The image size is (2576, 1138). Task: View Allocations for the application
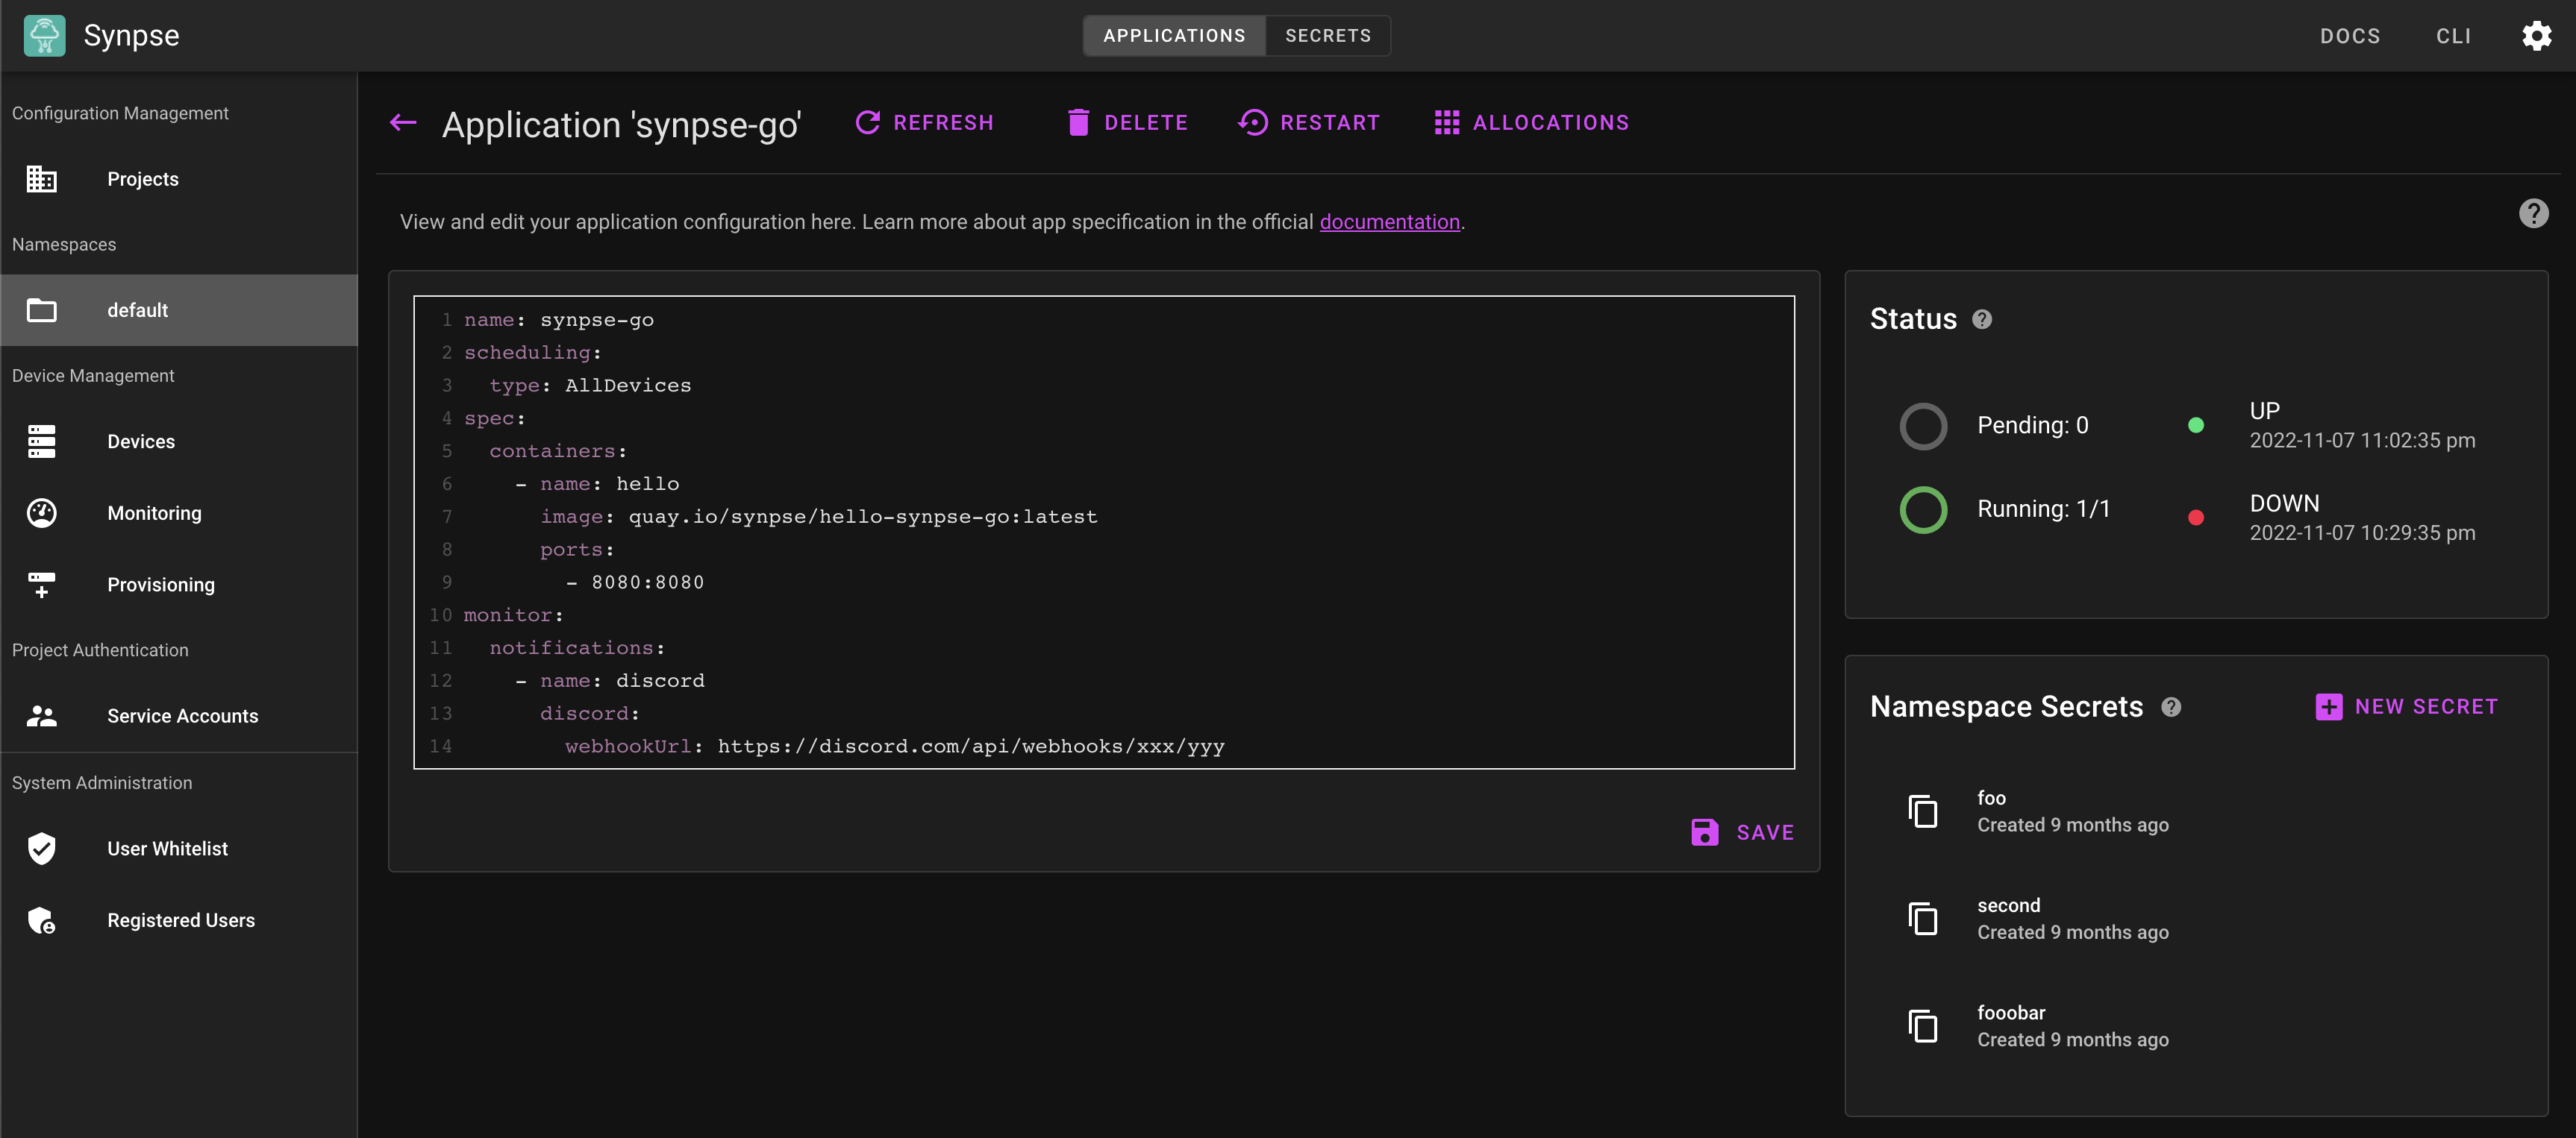click(x=1531, y=123)
